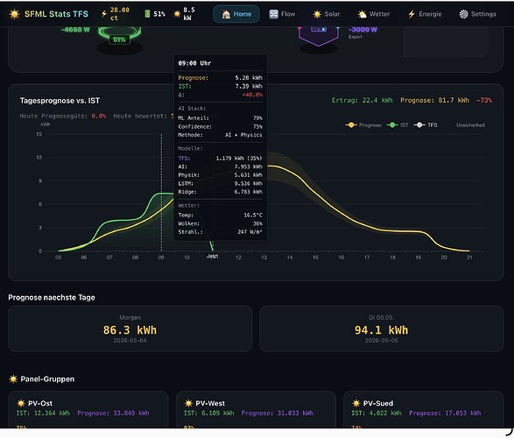The height and width of the screenshot is (438, 514).
Task: Open the Di 05.05. 94.1 kWh forecast card
Action: pyautogui.click(x=382, y=328)
